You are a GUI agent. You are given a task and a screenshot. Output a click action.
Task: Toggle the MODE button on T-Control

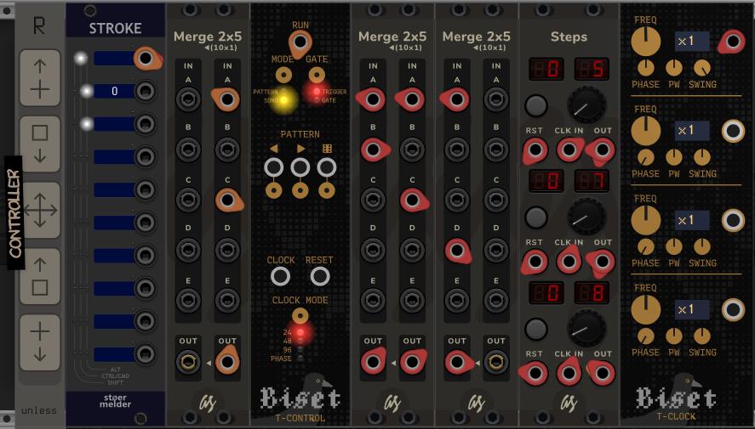[283, 75]
